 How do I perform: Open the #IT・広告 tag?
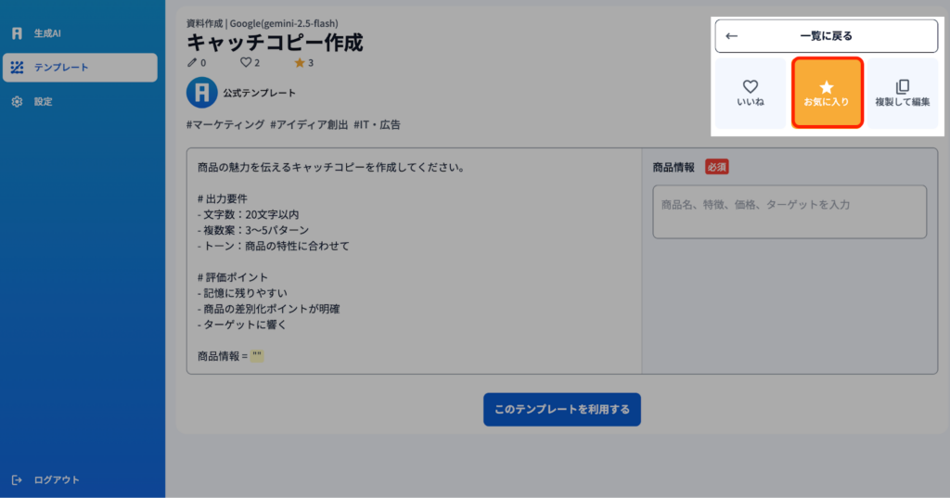pyautogui.click(x=377, y=124)
